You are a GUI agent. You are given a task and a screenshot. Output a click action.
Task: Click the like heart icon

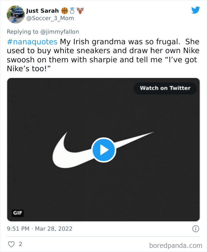click(12, 244)
